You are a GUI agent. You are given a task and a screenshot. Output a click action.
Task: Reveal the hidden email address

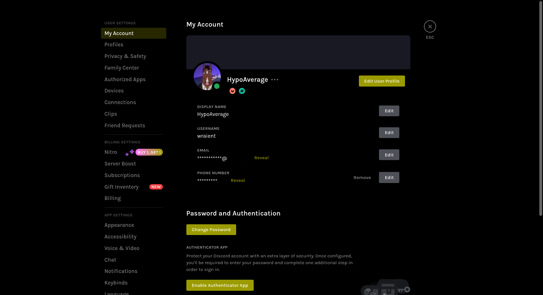[x=261, y=158]
